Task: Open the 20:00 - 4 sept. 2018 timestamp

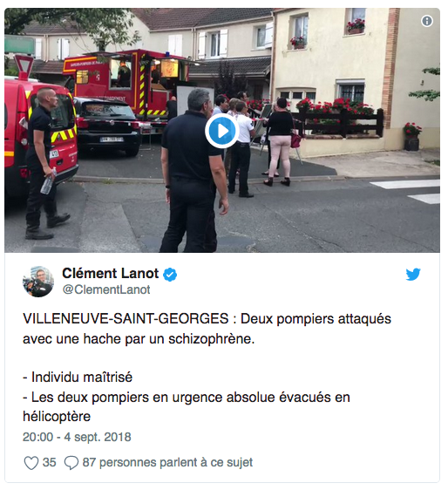Action: (77, 437)
